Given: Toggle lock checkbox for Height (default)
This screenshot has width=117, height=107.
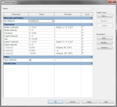Looking at the screenshot, I should tap(82, 36).
